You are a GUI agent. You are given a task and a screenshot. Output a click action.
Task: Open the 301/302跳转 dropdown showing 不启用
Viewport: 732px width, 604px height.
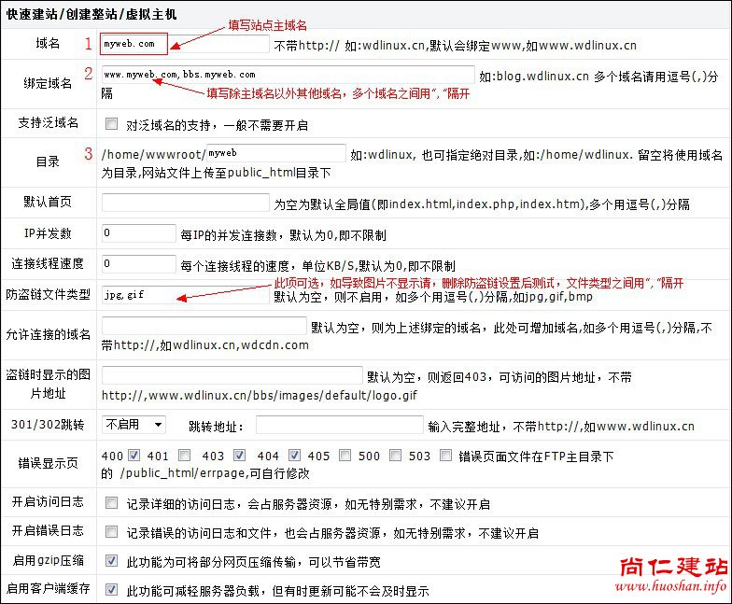tap(134, 425)
